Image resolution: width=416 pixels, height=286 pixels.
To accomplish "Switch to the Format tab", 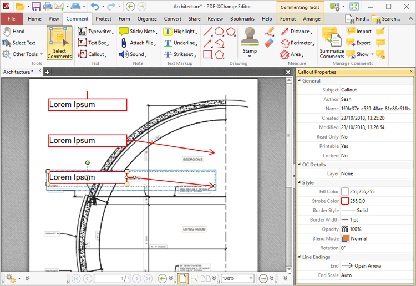I will (x=288, y=19).
